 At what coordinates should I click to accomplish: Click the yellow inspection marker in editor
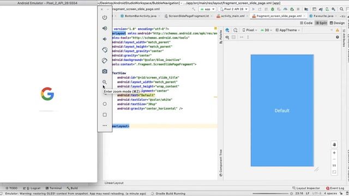(215, 28)
